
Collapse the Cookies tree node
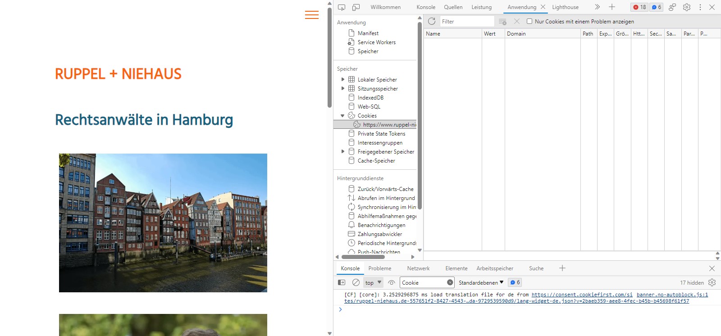343,116
